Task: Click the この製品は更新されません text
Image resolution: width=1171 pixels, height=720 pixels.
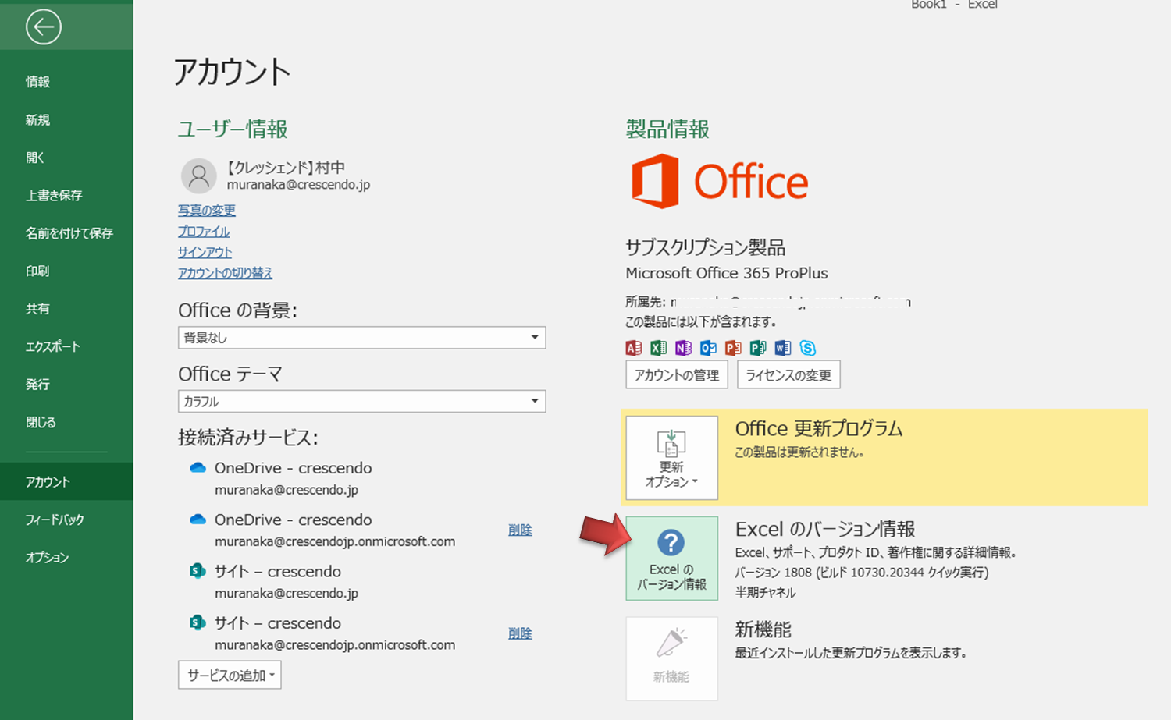Action: 799,452
